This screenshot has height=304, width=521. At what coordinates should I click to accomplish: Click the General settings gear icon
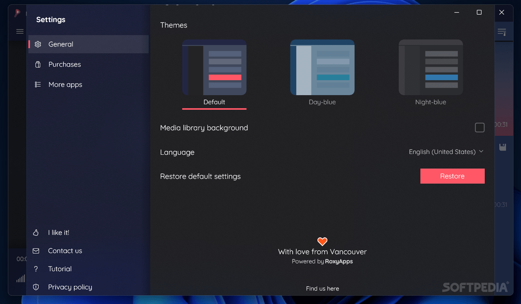point(37,44)
